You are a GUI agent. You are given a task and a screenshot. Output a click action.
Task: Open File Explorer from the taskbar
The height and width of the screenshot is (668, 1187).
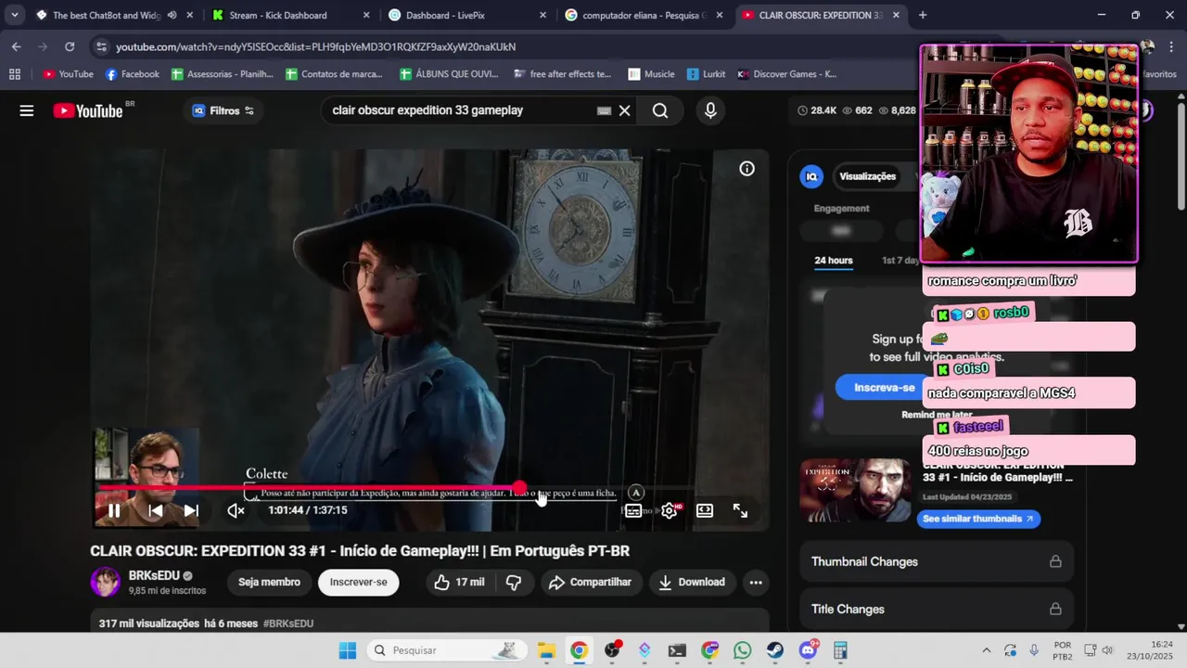click(546, 650)
